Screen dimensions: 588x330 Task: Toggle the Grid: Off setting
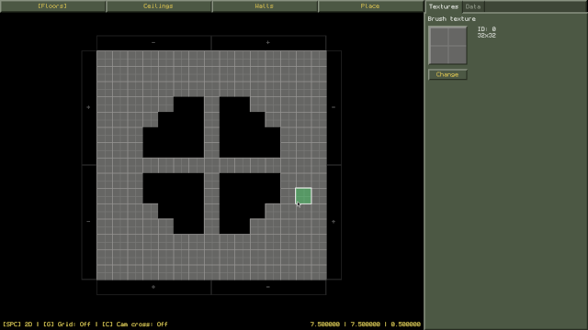click(67, 324)
